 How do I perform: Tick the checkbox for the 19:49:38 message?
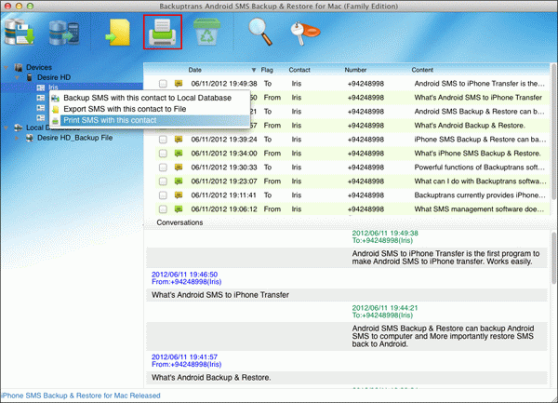(163, 84)
